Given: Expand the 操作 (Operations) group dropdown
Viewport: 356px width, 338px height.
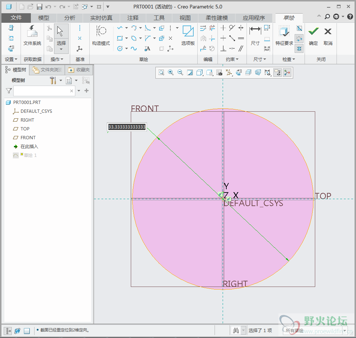Looking at the screenshot, I should pyautogui.click(x=57, y=59).
